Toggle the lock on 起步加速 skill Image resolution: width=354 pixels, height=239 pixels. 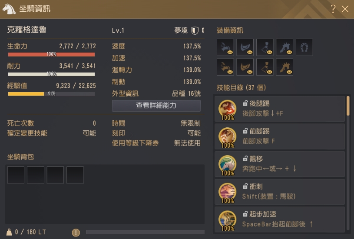(245, 214)
